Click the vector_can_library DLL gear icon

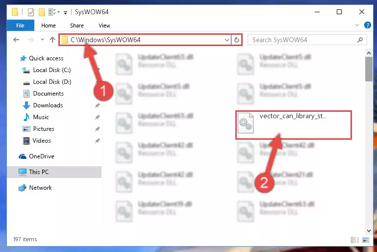coord(246,123)
